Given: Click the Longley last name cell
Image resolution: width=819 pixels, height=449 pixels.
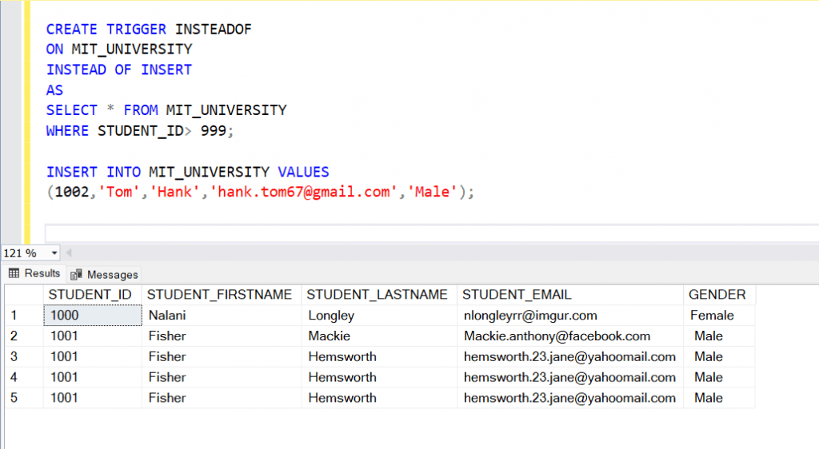Looking at the screenshot, I should [x=378, y=316].
